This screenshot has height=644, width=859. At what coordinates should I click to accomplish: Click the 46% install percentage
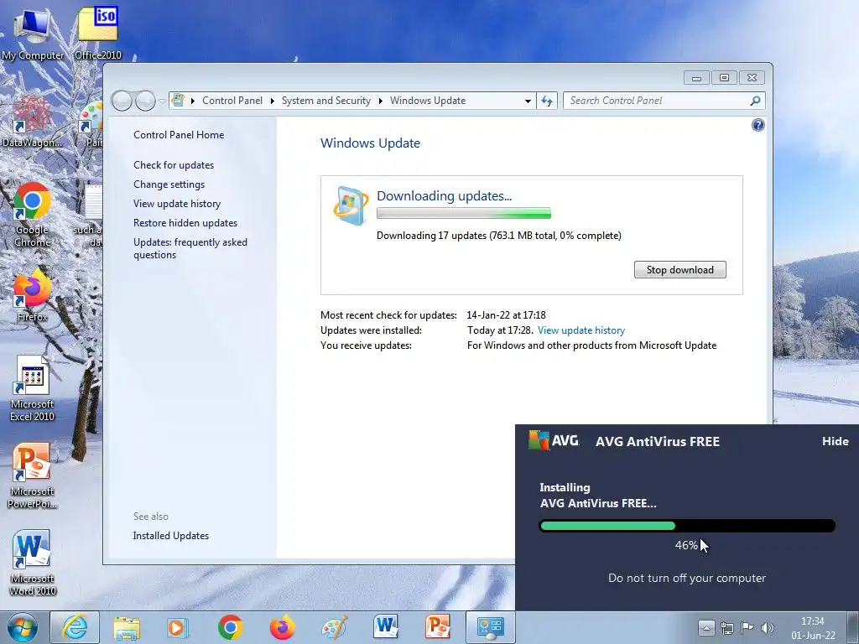686,545
